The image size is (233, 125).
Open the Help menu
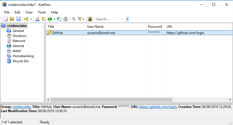[x=54, y=12]
